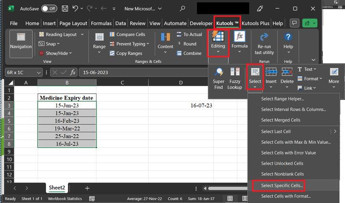Click the horizontal scrollbar
The width and height of the screenshot is (345, 203).
[x=227, y=188]
